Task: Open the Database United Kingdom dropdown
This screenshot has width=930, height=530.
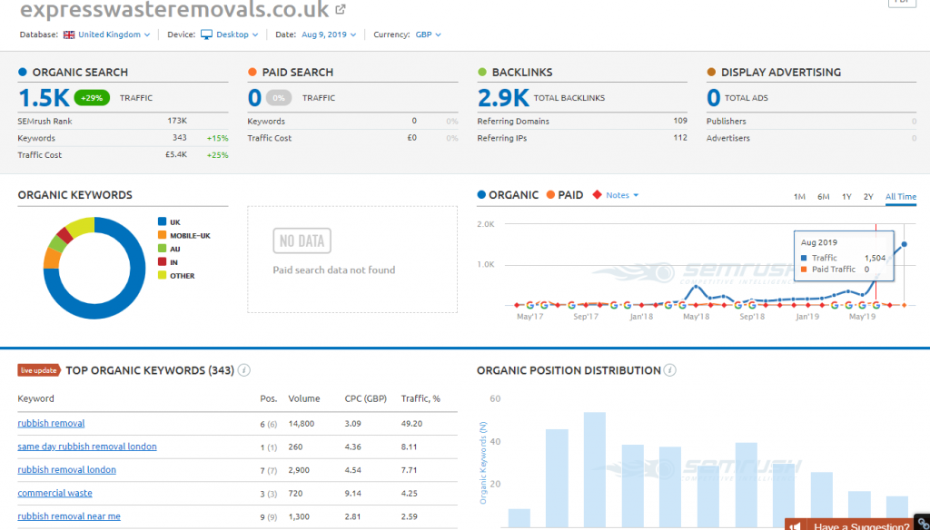Action: coord(114,34)
